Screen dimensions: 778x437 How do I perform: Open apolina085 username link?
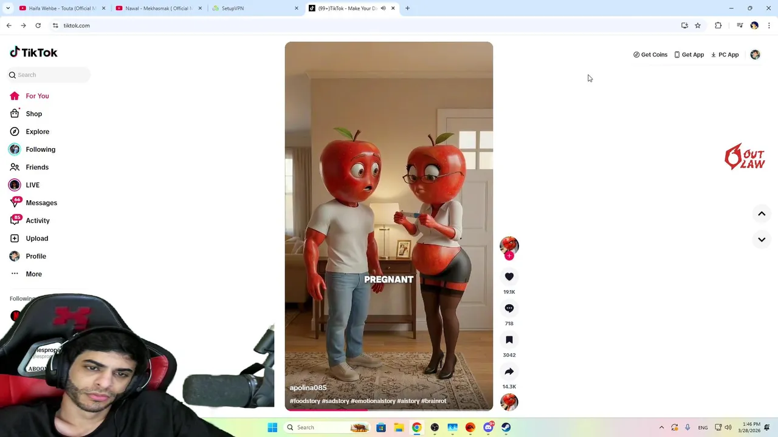click(308, 388)
